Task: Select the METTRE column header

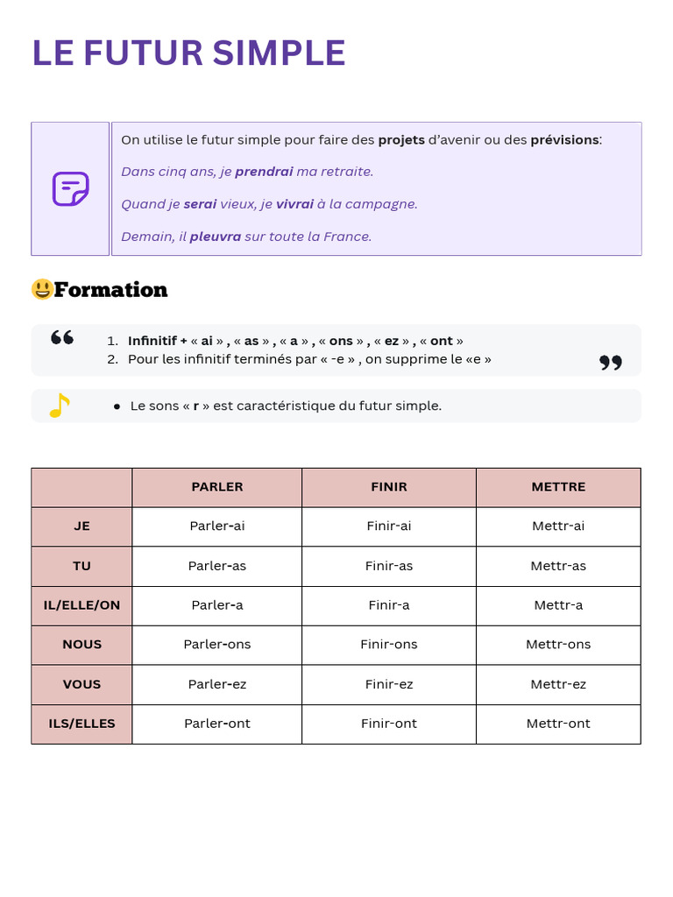Action: (x=558, y=487)
